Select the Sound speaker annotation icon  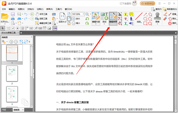tap(131, 23)
